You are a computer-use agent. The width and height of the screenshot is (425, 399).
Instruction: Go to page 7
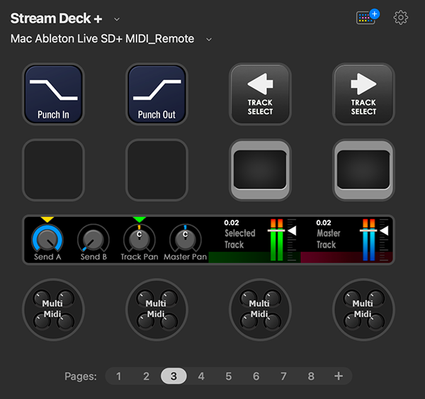283,376
